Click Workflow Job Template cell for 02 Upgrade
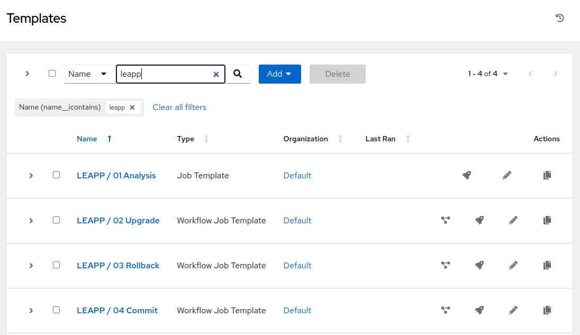580x335 pixels. pyautogui.click(x=221, y=221)
